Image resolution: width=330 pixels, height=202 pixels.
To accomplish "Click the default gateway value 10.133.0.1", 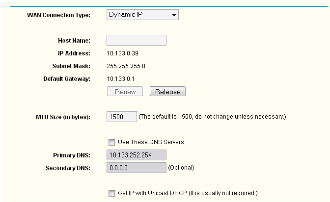I will click(x=120, y=78).
